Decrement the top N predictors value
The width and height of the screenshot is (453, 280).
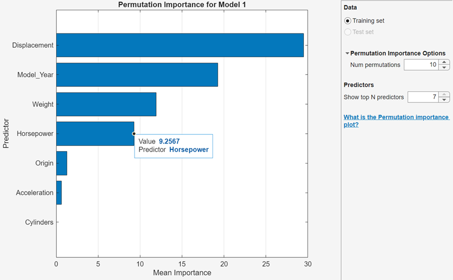click(444, 100)
